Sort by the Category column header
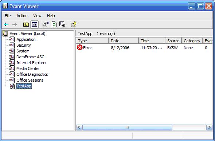The image size is (215, 141). 192,41
